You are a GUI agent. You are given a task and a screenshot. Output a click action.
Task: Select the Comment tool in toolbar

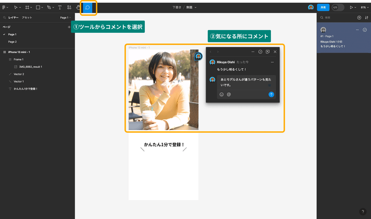click(88, 7)
